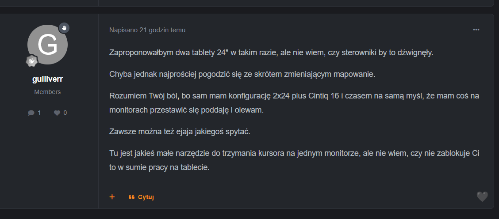Click the Members group label
499x219 pixels.
47,92
